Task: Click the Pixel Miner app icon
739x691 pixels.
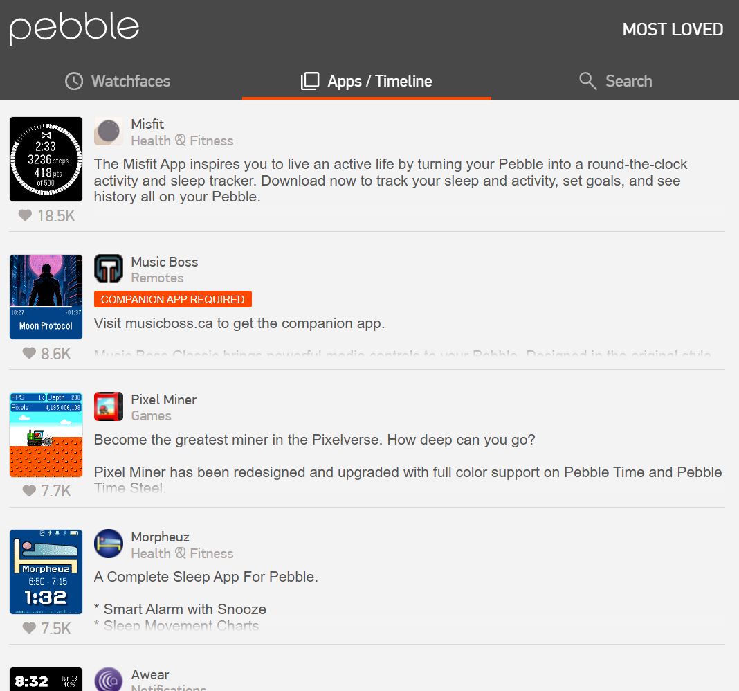Action: pyautogui.click(x=109, y=406)
